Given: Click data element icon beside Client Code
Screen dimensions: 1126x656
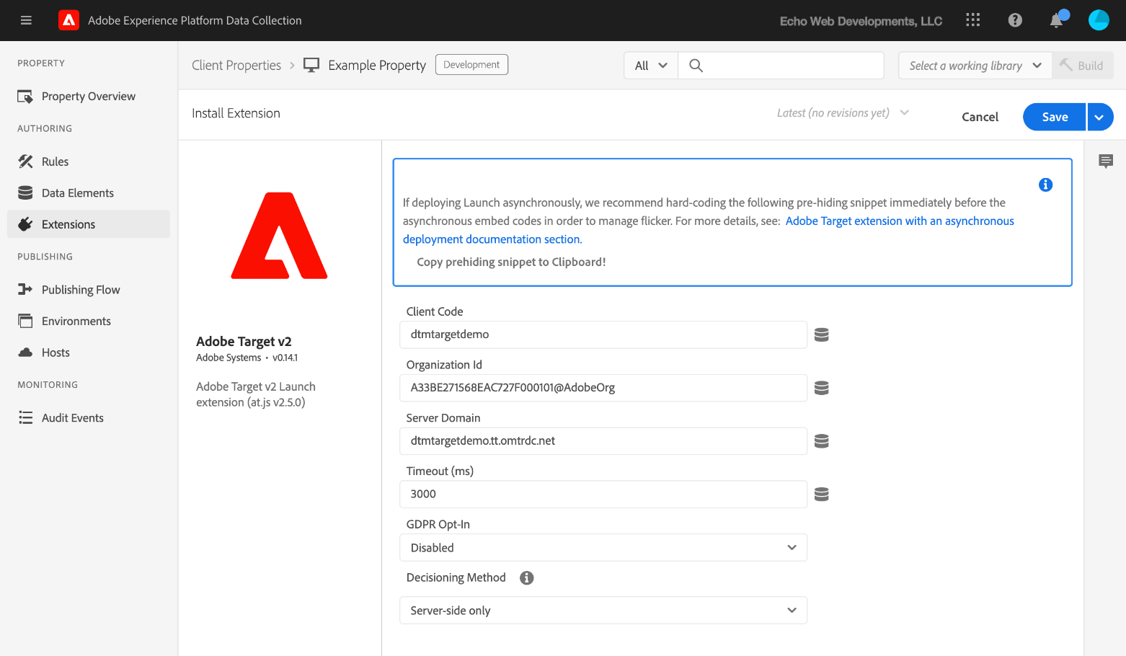Looking at the screenshot, I should click(821, 334).
